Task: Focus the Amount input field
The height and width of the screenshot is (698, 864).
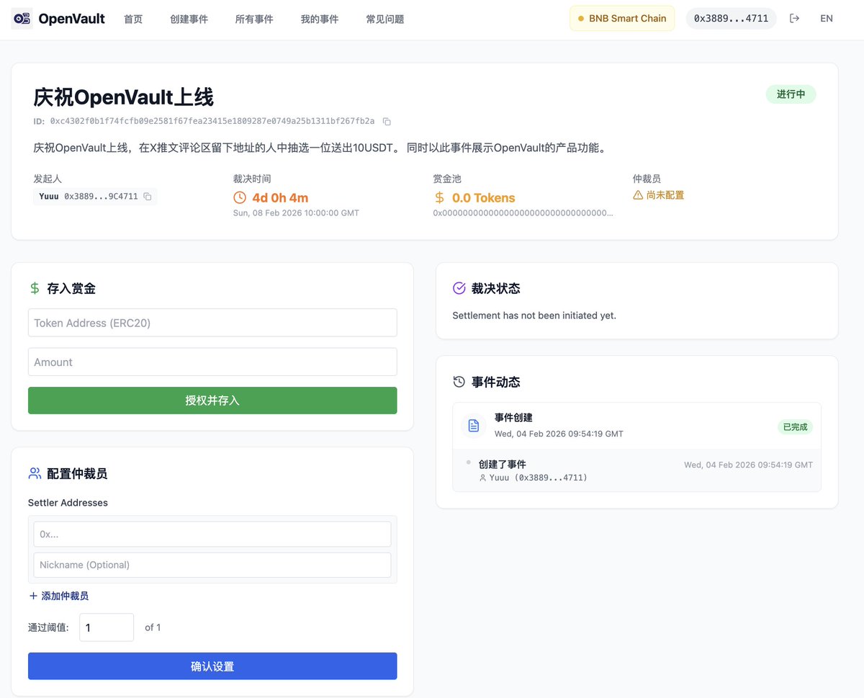Action: point(212,362)
